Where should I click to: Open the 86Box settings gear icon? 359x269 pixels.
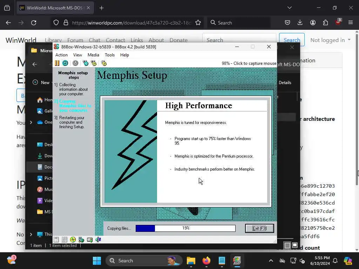pyautogui.click(x=104, y=63)
